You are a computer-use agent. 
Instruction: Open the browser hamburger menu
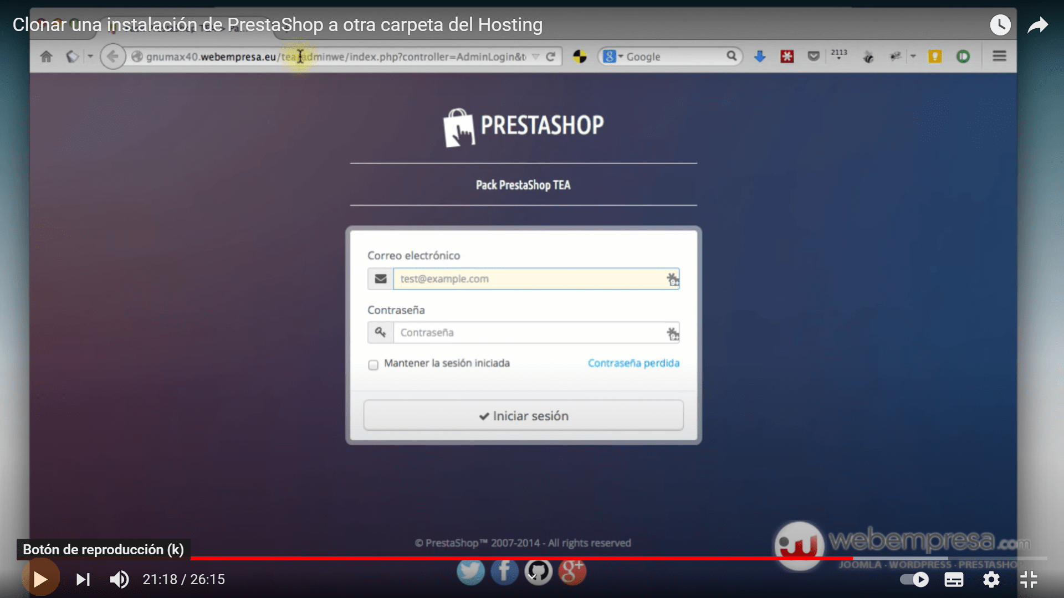click(1000, 56)
